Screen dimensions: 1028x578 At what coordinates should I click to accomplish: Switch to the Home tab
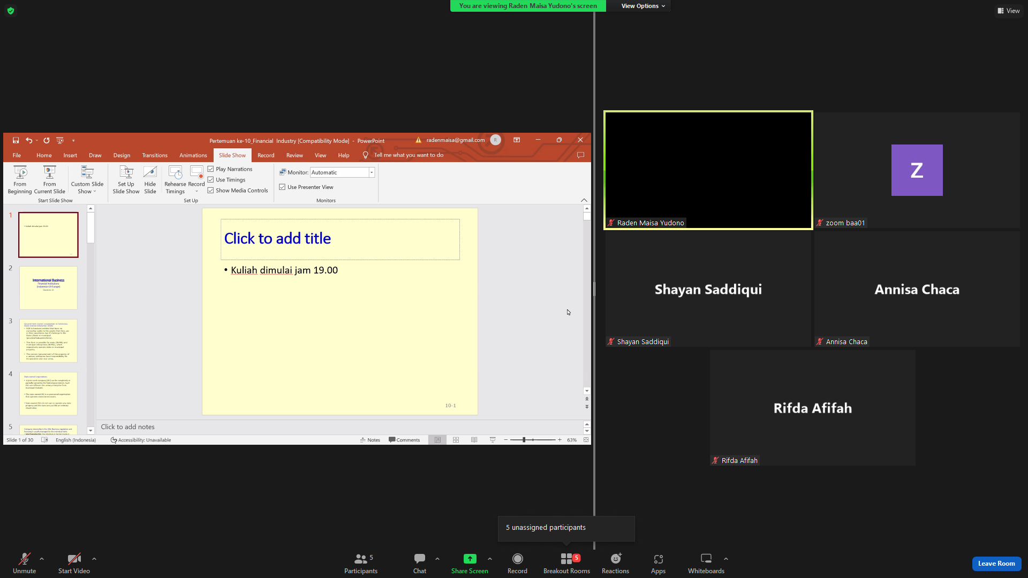(x=44, y=155)
